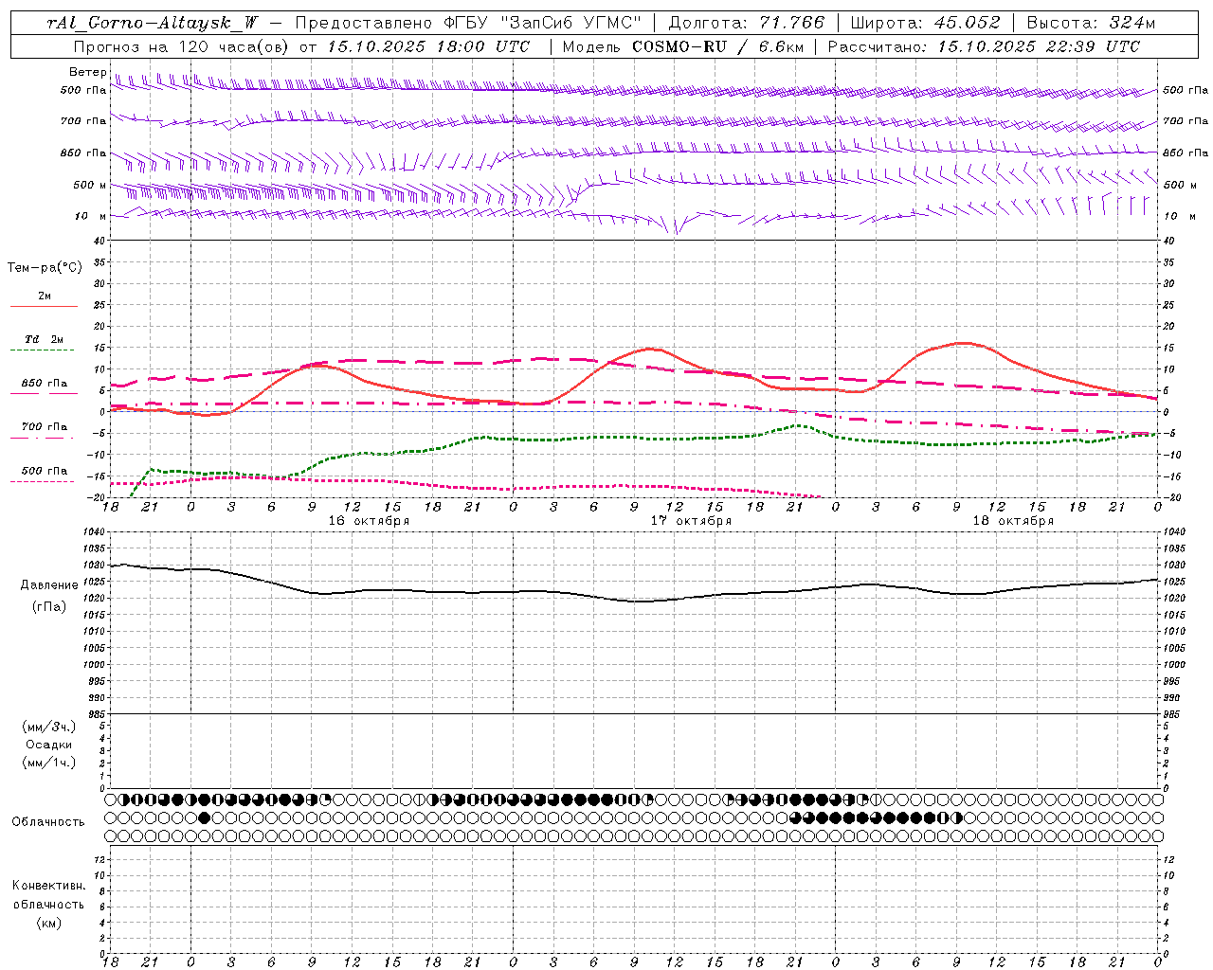Click the Облачность cloudiness label
Image resolution: width=1213 pixels, height=970 pixels.
coord(48,821)
